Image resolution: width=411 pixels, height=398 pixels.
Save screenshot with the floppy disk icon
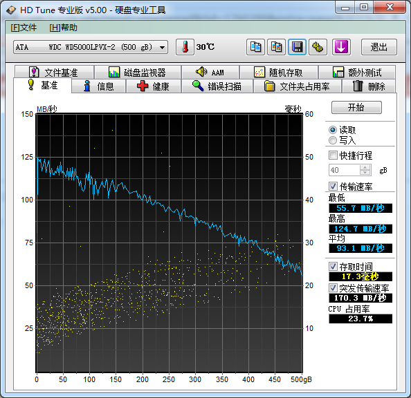(x=297, y=47)
